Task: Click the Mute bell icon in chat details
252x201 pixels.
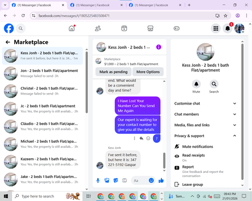Action: pos(196,84)
